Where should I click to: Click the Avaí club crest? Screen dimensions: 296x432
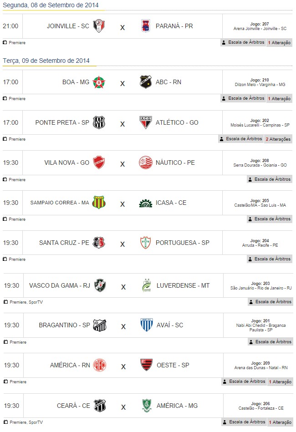146,325
